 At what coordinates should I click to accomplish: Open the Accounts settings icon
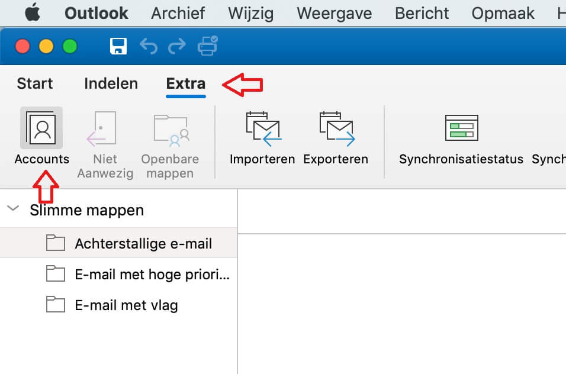[41, 128]
